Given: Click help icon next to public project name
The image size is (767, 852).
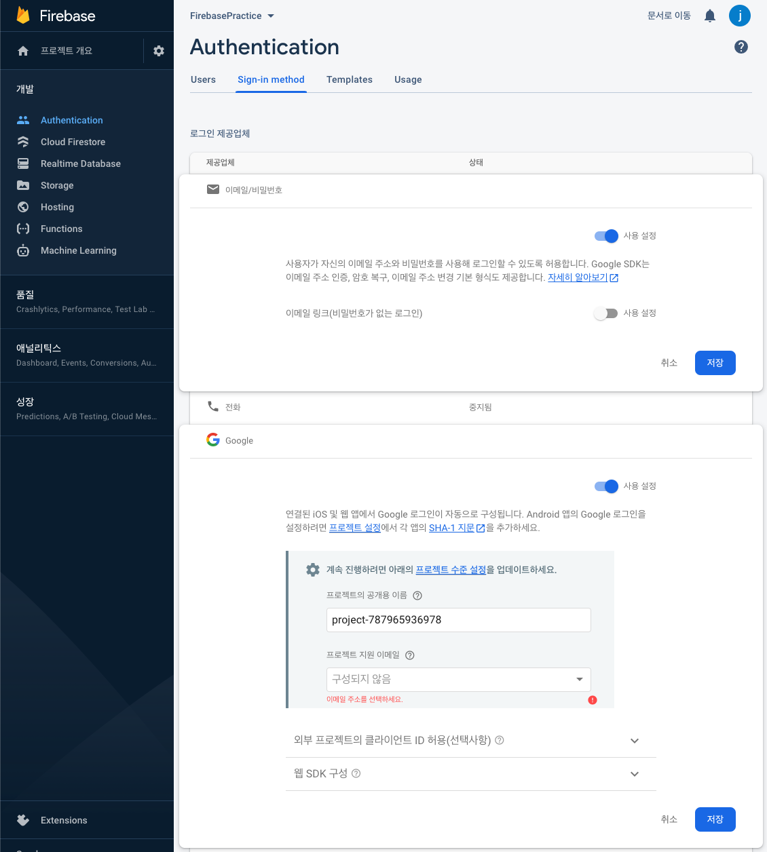Looking at the screenshot, I should point(417,596).
